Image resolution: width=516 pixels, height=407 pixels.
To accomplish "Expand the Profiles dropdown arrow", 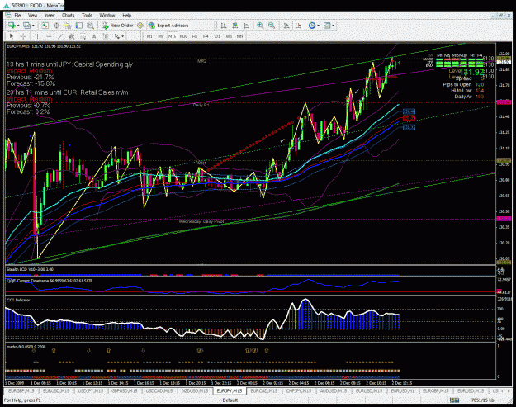I will [x=33, y=26].
